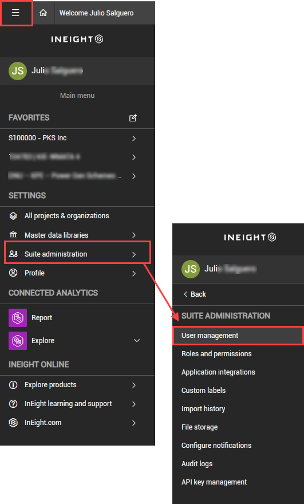Screen dimensions: 304x504
Task: Click the Explore products info icon
Action: [x=13, y=385]
